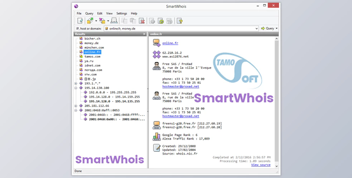The image size is (352, 178).
Task: Select münchen.com in the Results tree
Action: [x=94, y=47]
